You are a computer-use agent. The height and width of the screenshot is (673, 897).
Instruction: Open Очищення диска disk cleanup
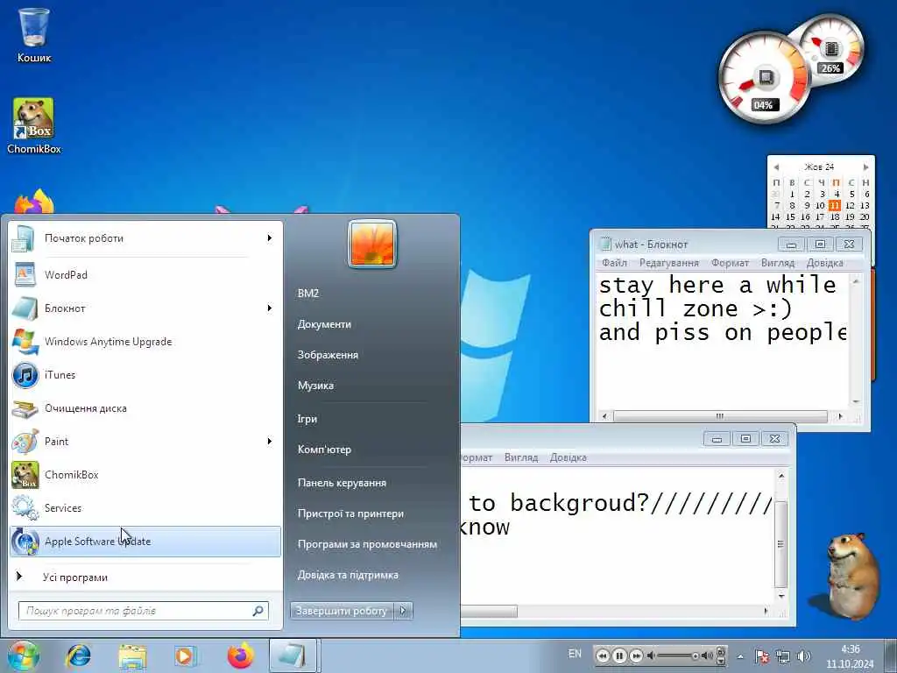pyautogui.click(x=145, y=408)
